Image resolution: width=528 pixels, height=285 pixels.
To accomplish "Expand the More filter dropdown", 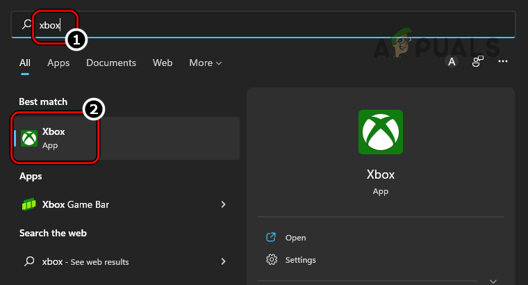I will 206,63.
